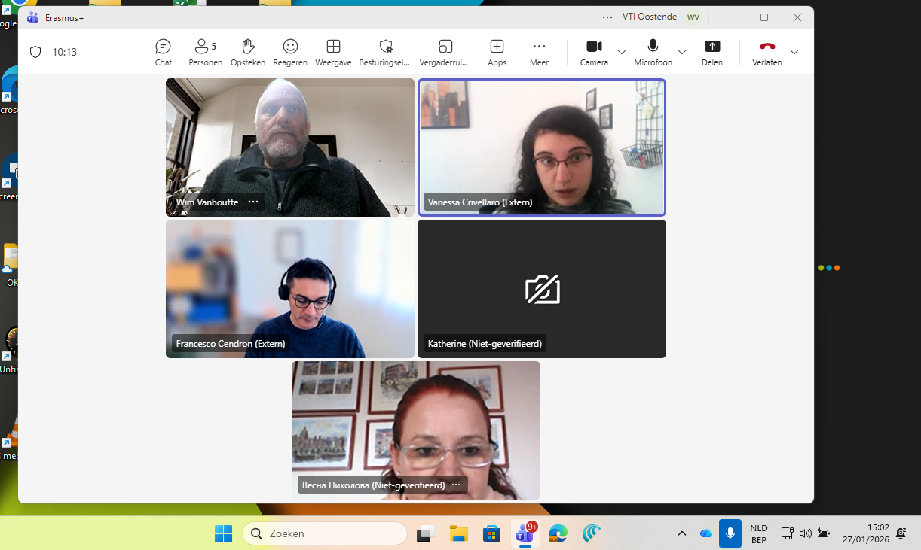Click the Zoeken taskbar search box

(325, 533)
